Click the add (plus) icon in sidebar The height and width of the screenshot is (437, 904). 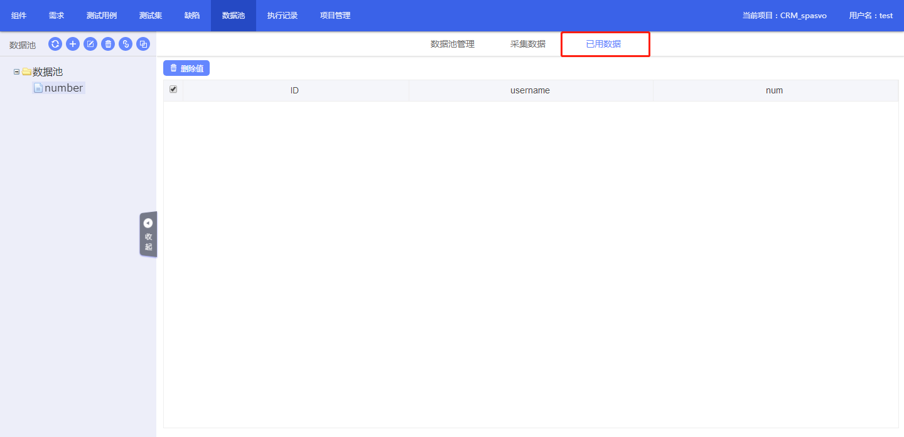point(73,44)
